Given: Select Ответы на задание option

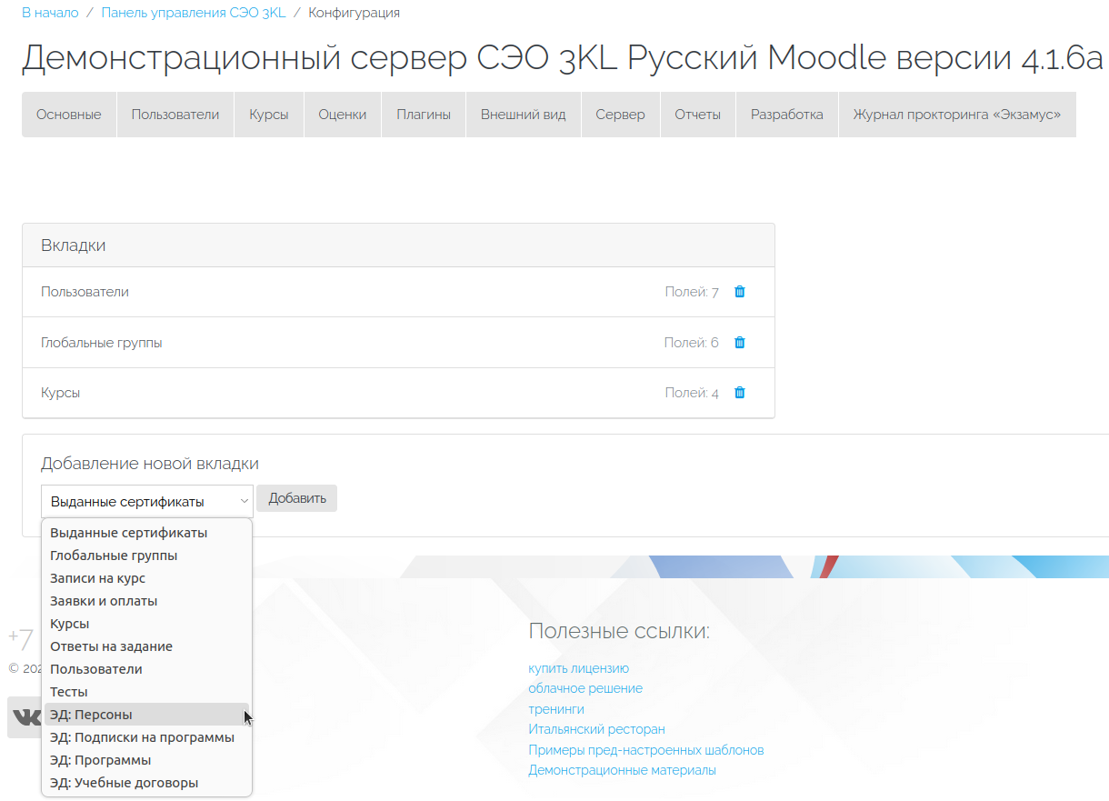Looking at the screenshot, I should tap(146, 646).
